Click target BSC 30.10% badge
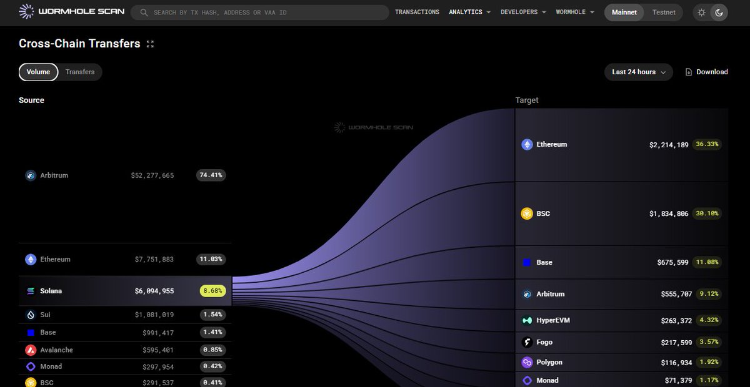This screenshot has height=387, width=750. pyautogui.click(x=707, y=213)
